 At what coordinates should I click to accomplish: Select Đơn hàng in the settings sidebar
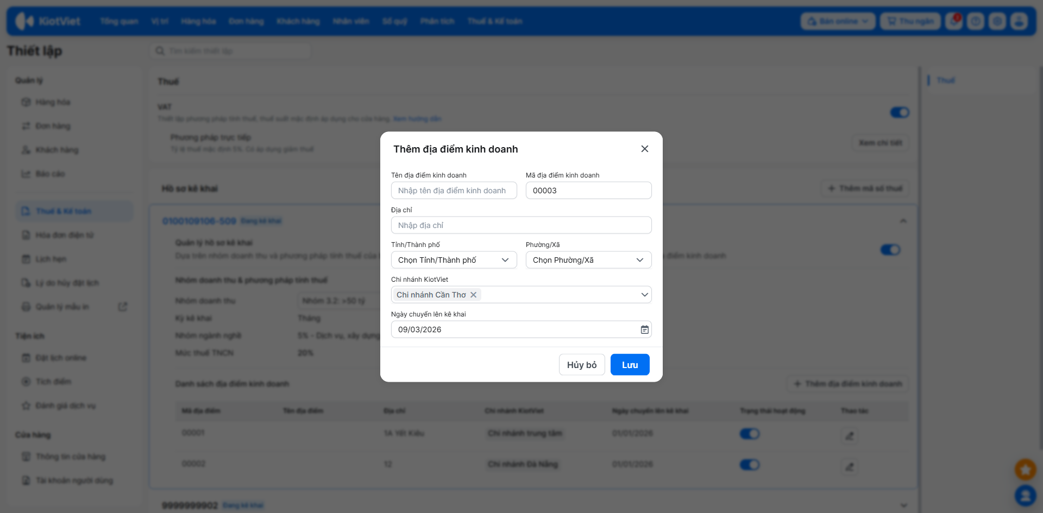pyautogui.click(x=74, y=126)
